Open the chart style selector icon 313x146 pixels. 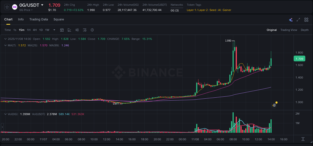[x=69, y=30]
